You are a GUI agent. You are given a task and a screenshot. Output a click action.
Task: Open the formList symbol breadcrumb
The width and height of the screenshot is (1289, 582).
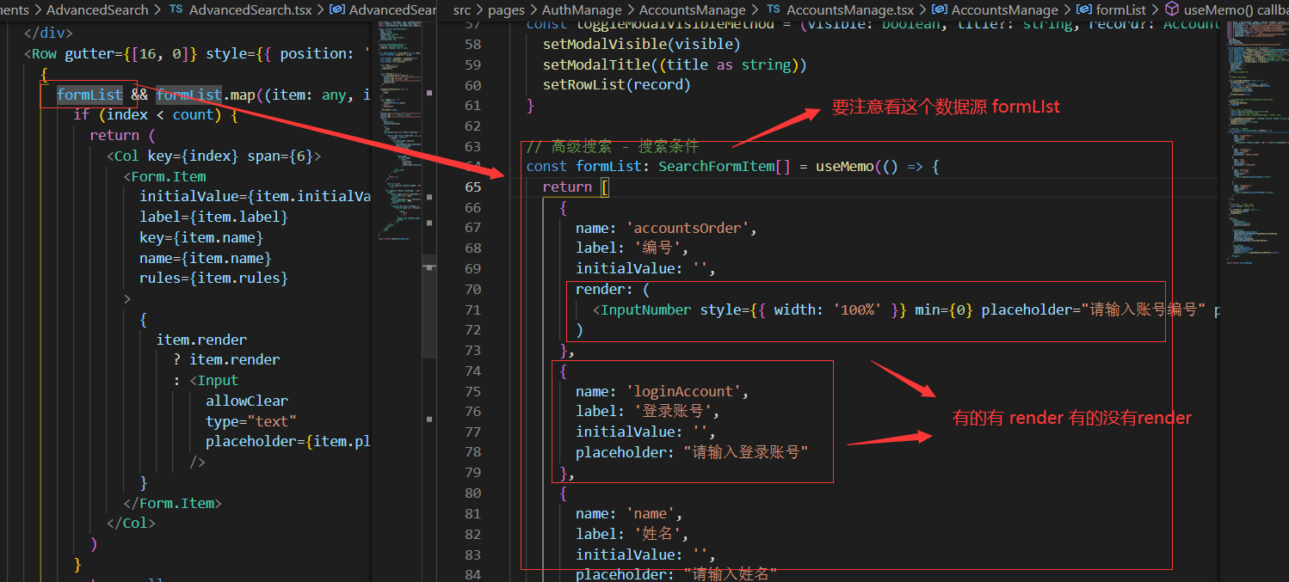[x=1121, y=10]
